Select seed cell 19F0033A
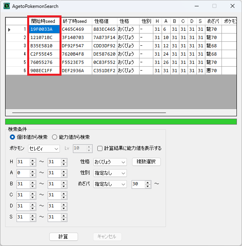 coord(45,29)
